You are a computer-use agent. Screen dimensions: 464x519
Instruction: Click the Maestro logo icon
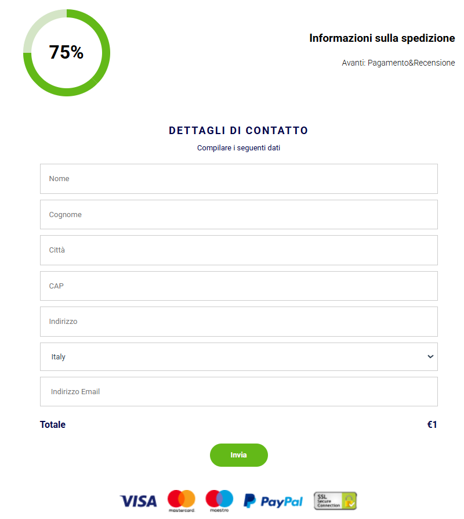[219, 501]
